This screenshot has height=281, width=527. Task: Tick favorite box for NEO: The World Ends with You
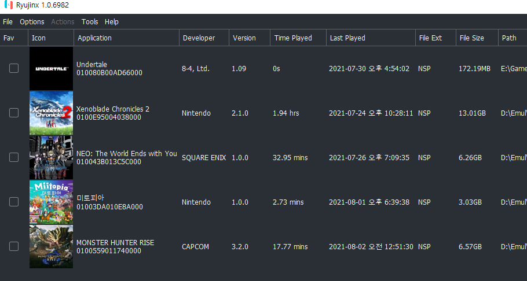14,157
